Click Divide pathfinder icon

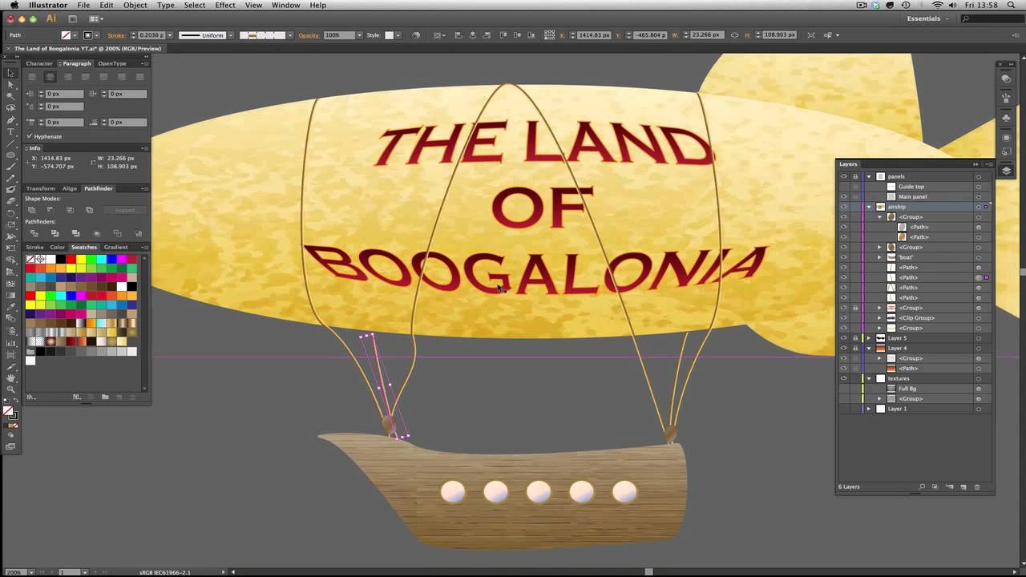(x=34, y=233)
